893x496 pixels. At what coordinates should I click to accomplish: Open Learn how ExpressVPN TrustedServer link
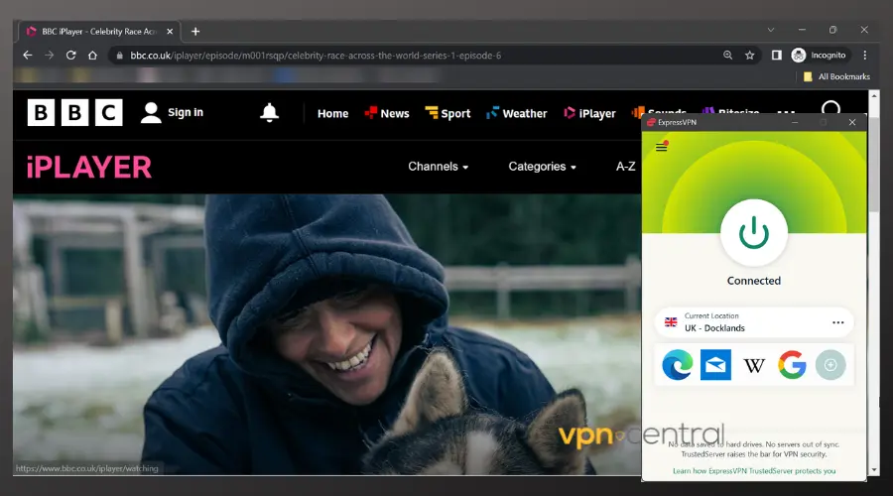pos(754,471)
